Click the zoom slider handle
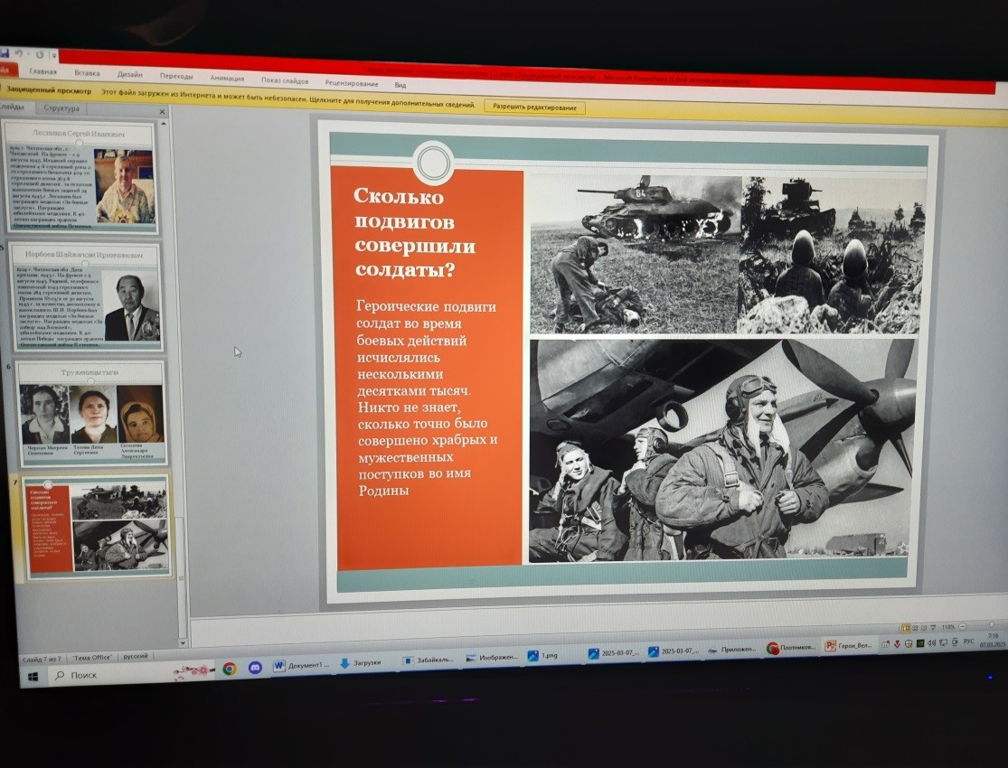The height and width of the screenshot is (768, 1008). (992, 624)
